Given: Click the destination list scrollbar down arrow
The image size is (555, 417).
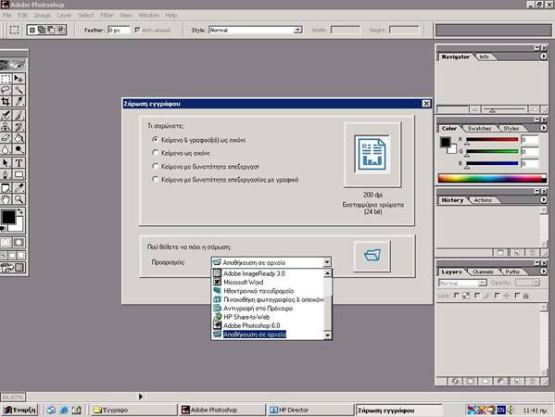Looking at the screenshot, I should point(327,335).
